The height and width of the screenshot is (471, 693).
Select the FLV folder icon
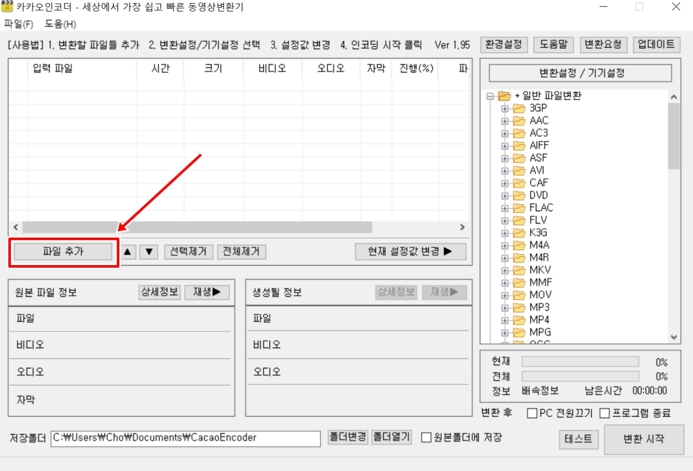click(x=519, y=220)
